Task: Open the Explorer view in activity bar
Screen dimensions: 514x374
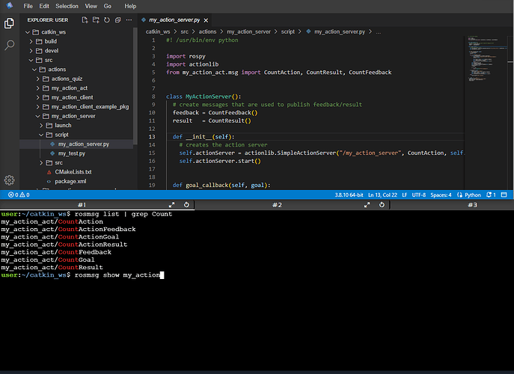Action: click(9, 23)
